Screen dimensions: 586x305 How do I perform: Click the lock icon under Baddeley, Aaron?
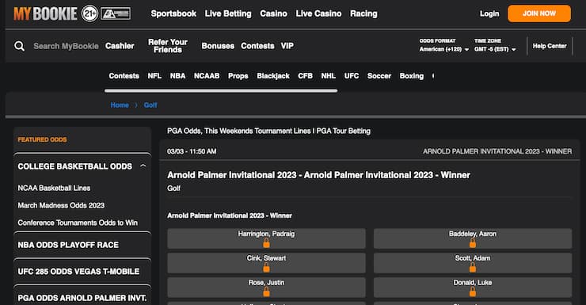click(x=473, y=244)
